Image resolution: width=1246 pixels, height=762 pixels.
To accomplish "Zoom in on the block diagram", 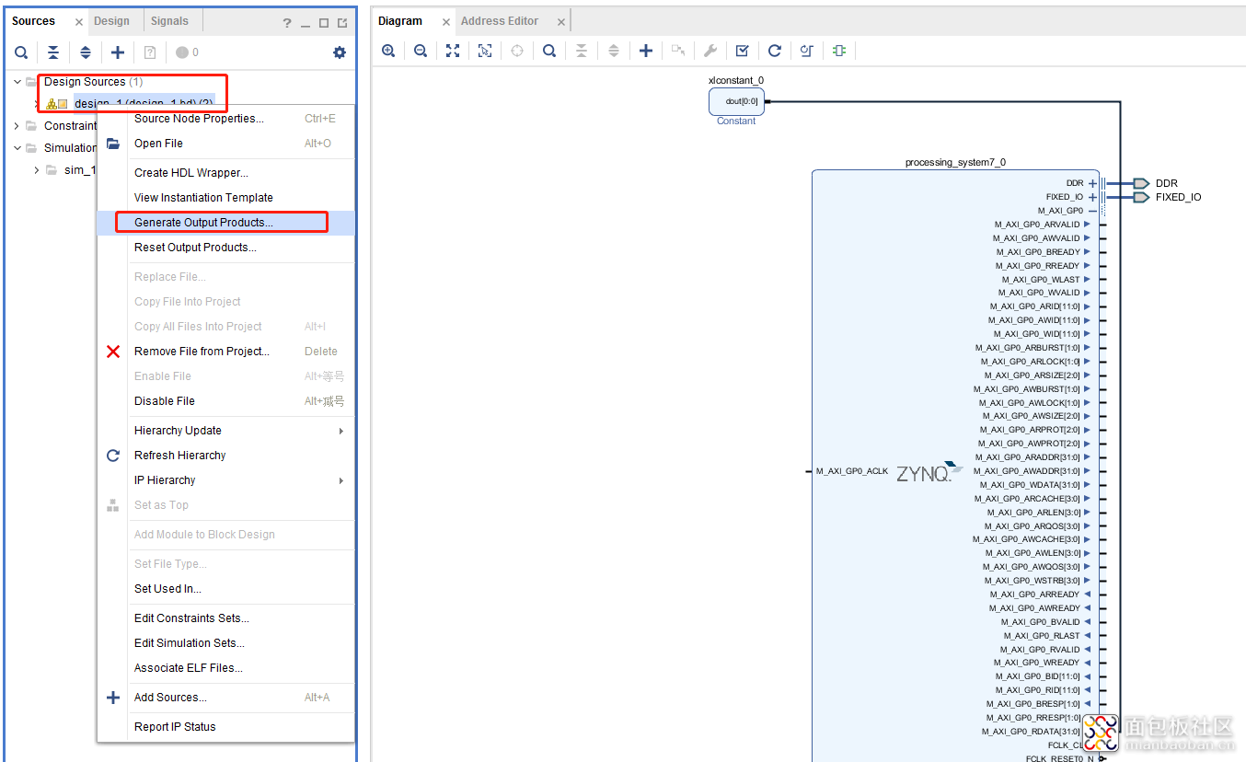I will [388, 51].
